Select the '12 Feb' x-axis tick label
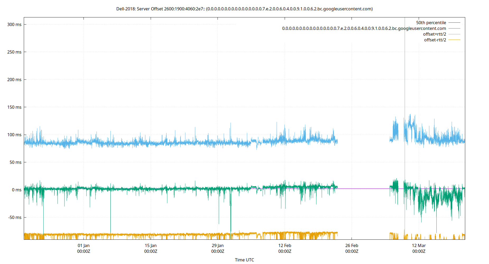489x264 pixels. point(285,246)
